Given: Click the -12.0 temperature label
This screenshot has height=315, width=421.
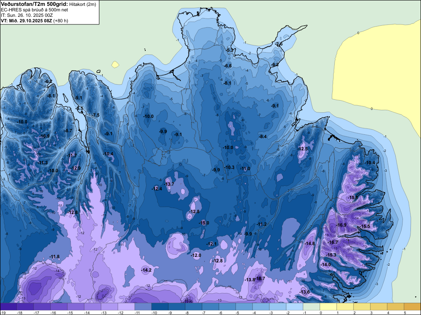Looking at the screenshot, I should 196,255.
